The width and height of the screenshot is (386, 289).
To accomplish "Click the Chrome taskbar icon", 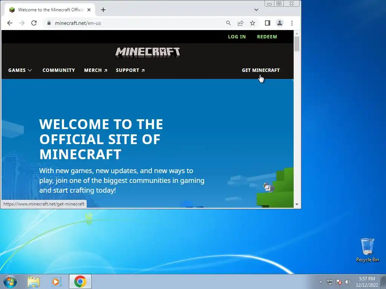I will [x=80, y=281].
